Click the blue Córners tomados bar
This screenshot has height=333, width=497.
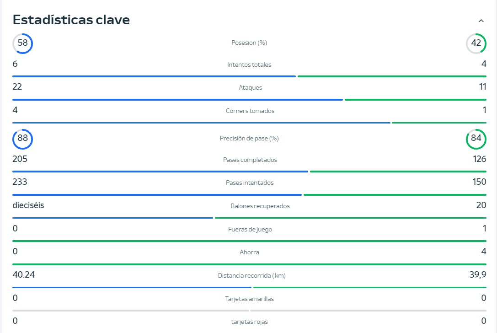[201, 123]
